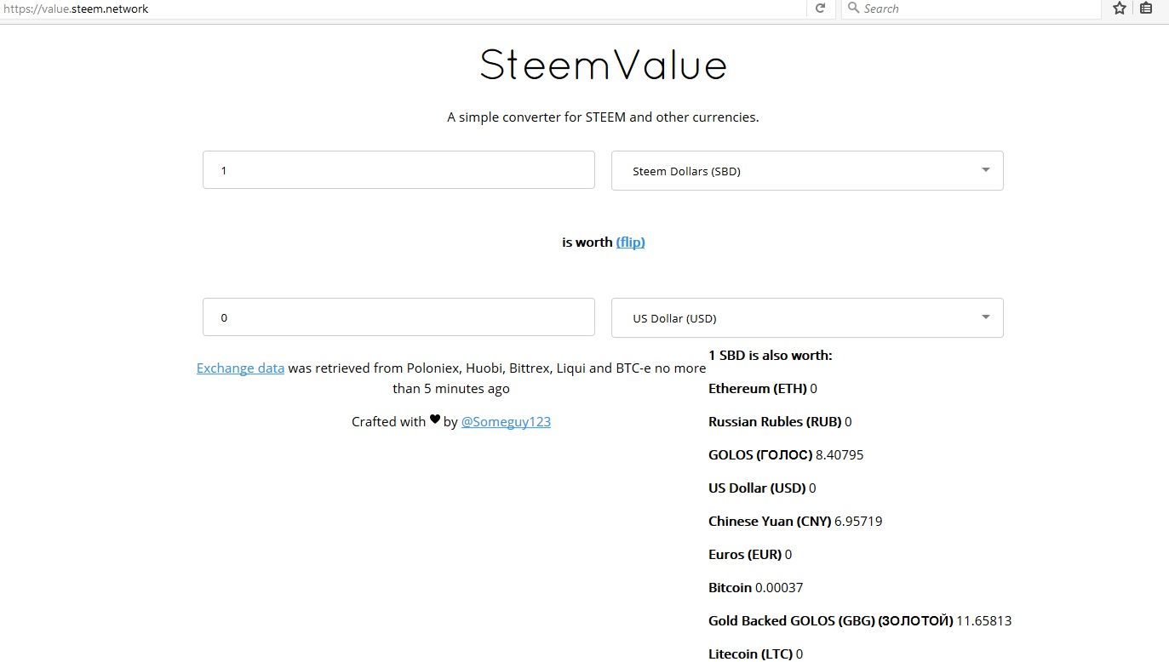
Task: Click the SteemValue title
Action: pos(603,66)
